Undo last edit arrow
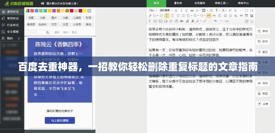 (216, 21)
